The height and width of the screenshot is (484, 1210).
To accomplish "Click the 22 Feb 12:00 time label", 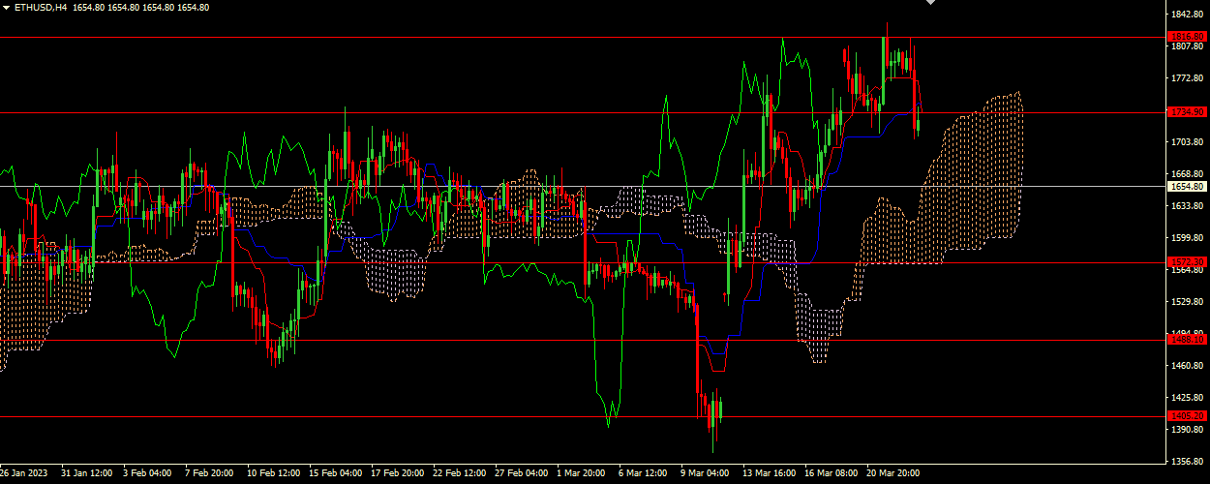I will pyautogui.click(x=460, y=474).
